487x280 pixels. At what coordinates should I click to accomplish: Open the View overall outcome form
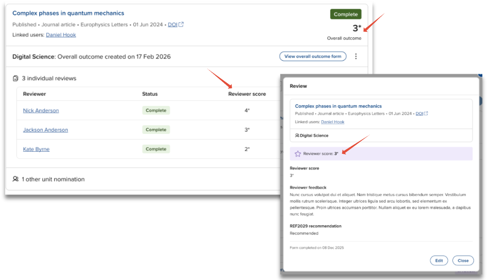click(x=313, y=56)
